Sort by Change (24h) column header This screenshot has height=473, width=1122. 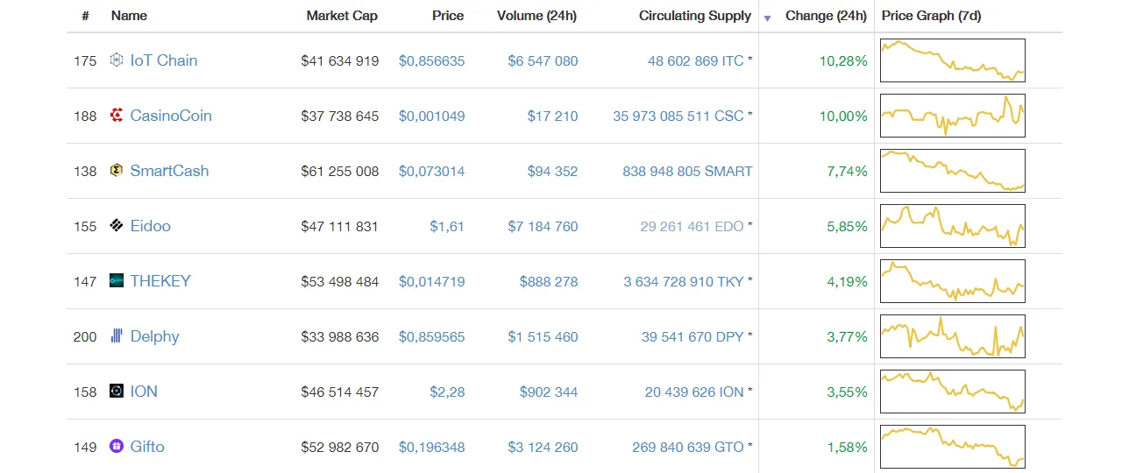pos(826,16)
